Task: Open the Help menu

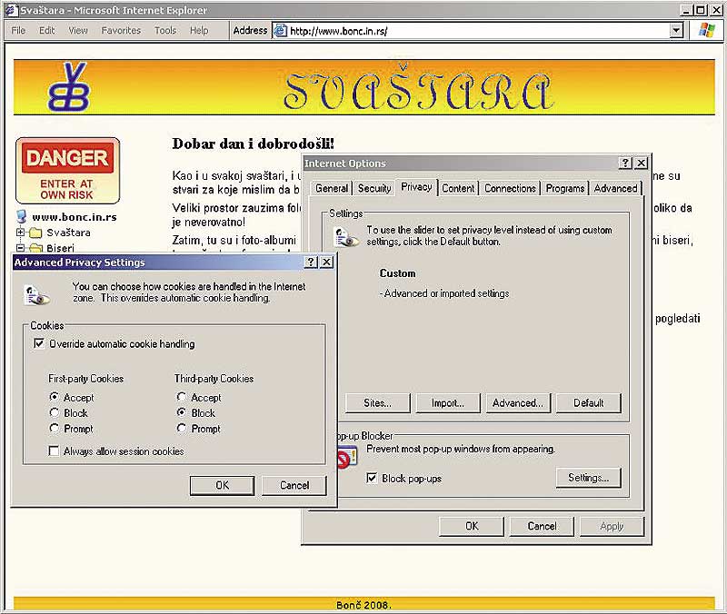Action: [199, 31]
